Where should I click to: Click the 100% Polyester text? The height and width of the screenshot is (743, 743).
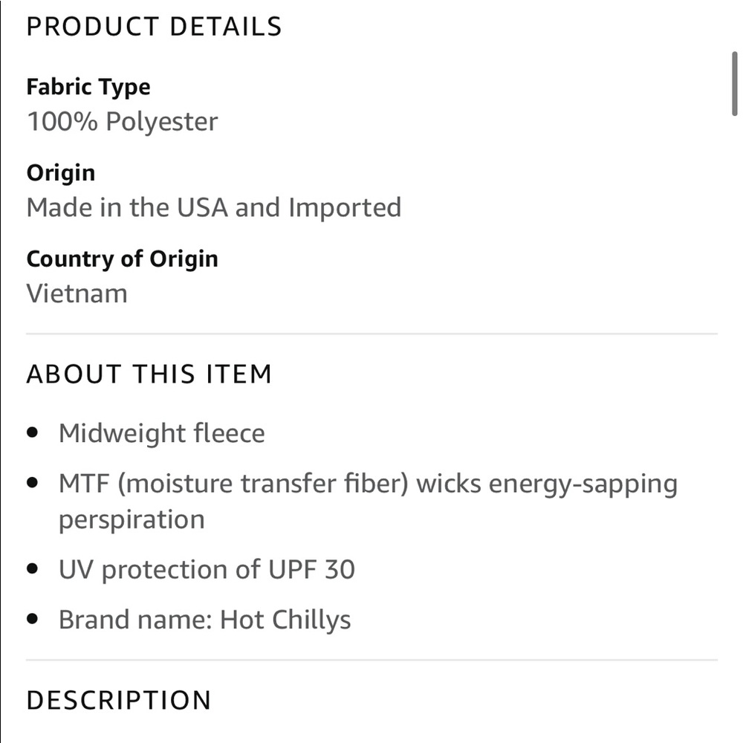pyautogui.click(x=123, y=122)
